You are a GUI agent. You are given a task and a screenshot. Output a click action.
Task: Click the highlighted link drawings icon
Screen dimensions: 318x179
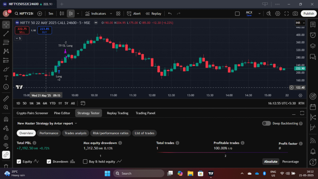tap(6, 155)
